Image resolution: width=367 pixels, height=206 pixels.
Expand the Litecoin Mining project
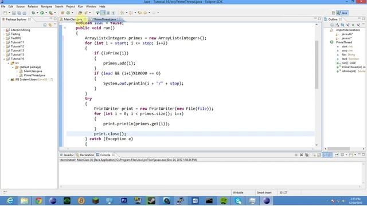[x=4, y=30]
